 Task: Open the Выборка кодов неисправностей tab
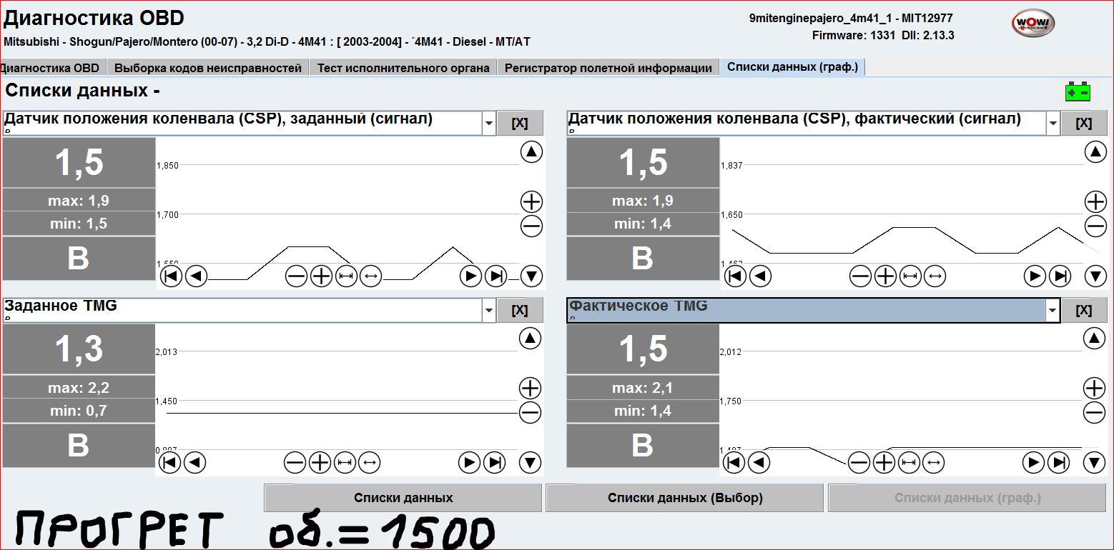coord(208,68)
